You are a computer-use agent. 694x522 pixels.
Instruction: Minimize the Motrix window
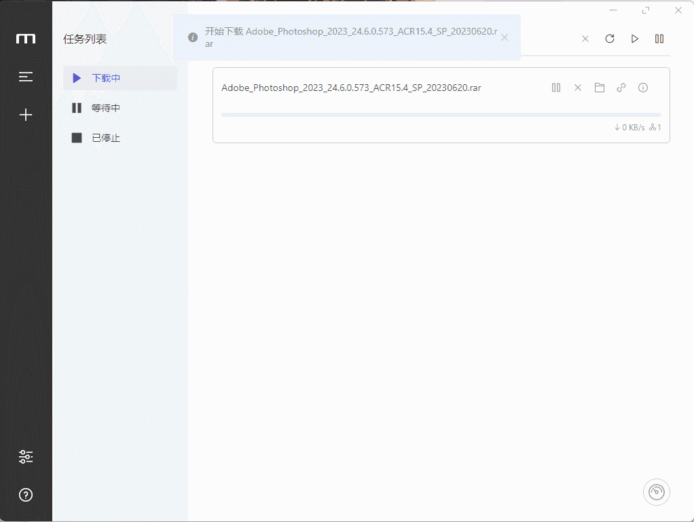tap(613, 10)
